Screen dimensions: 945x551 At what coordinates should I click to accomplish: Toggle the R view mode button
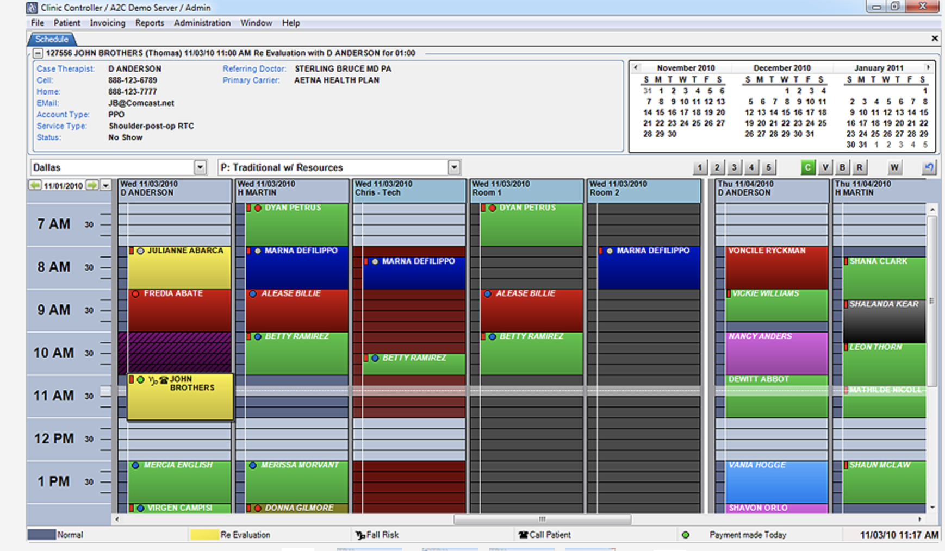pyautogui.click(x=858, y=167)
